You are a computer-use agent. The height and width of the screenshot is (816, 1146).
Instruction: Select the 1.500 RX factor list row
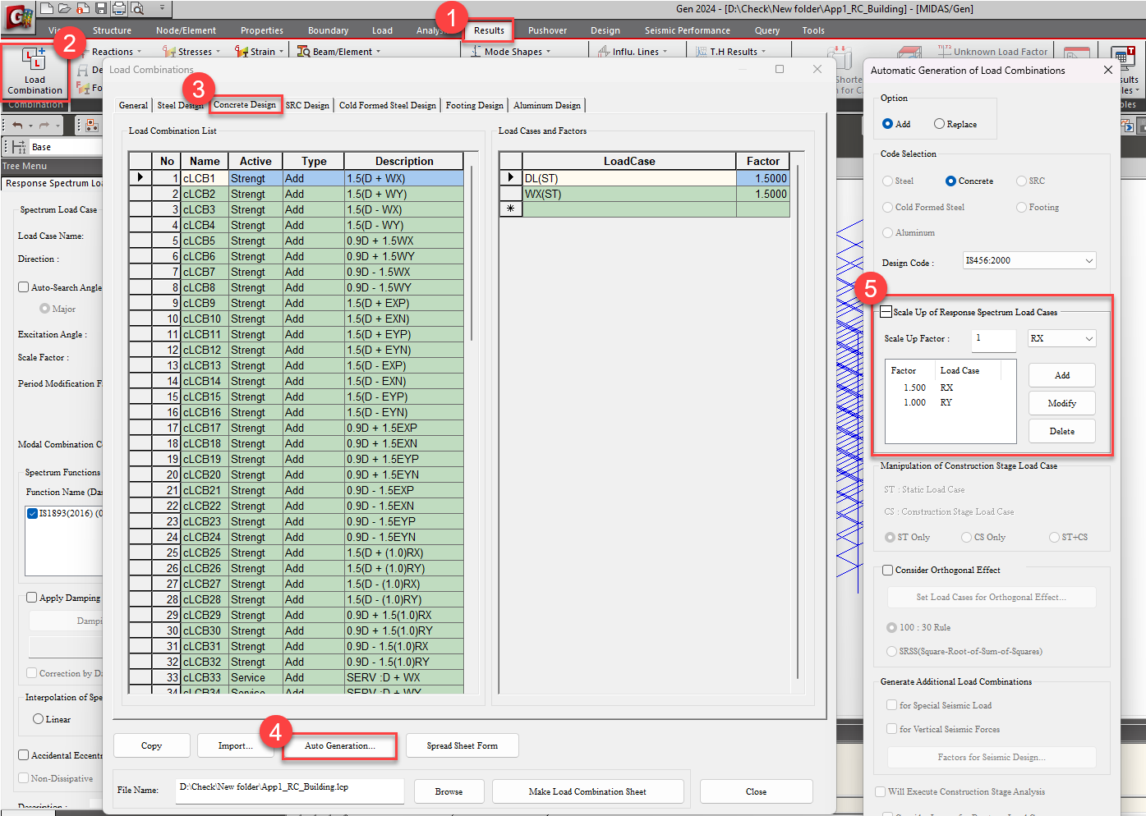pyautogui.click(x=945, y=387)
